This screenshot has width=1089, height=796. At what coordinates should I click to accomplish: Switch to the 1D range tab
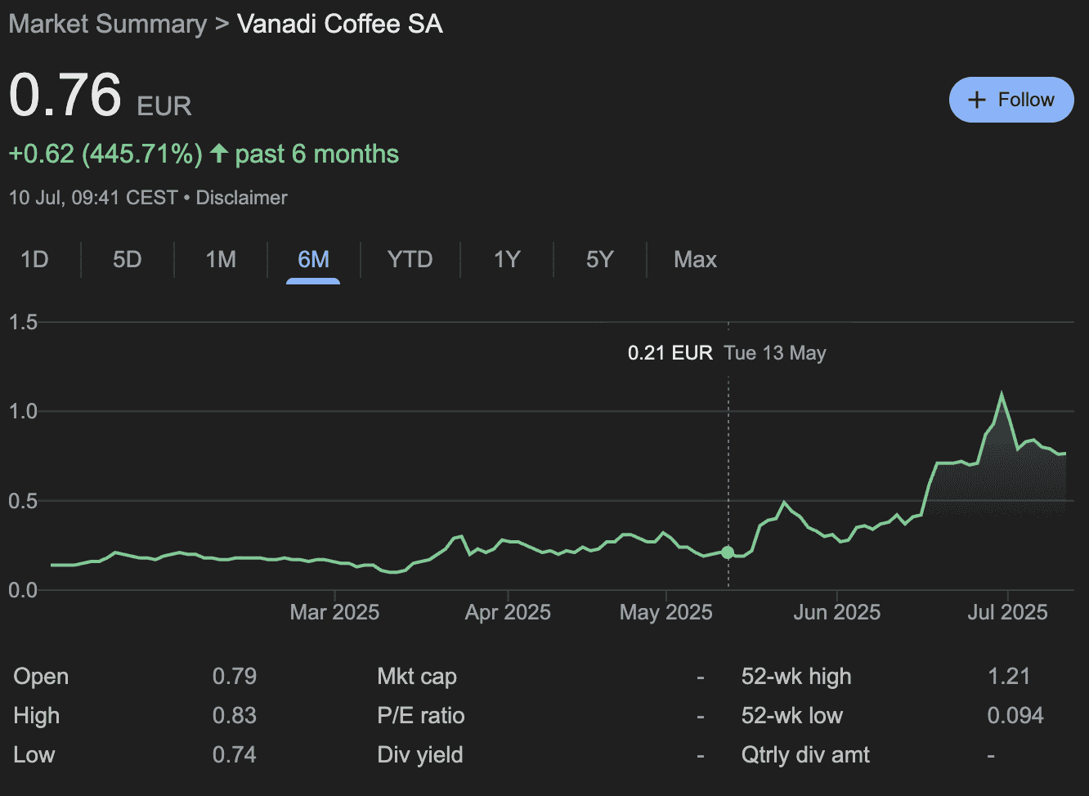click(34, 260)
